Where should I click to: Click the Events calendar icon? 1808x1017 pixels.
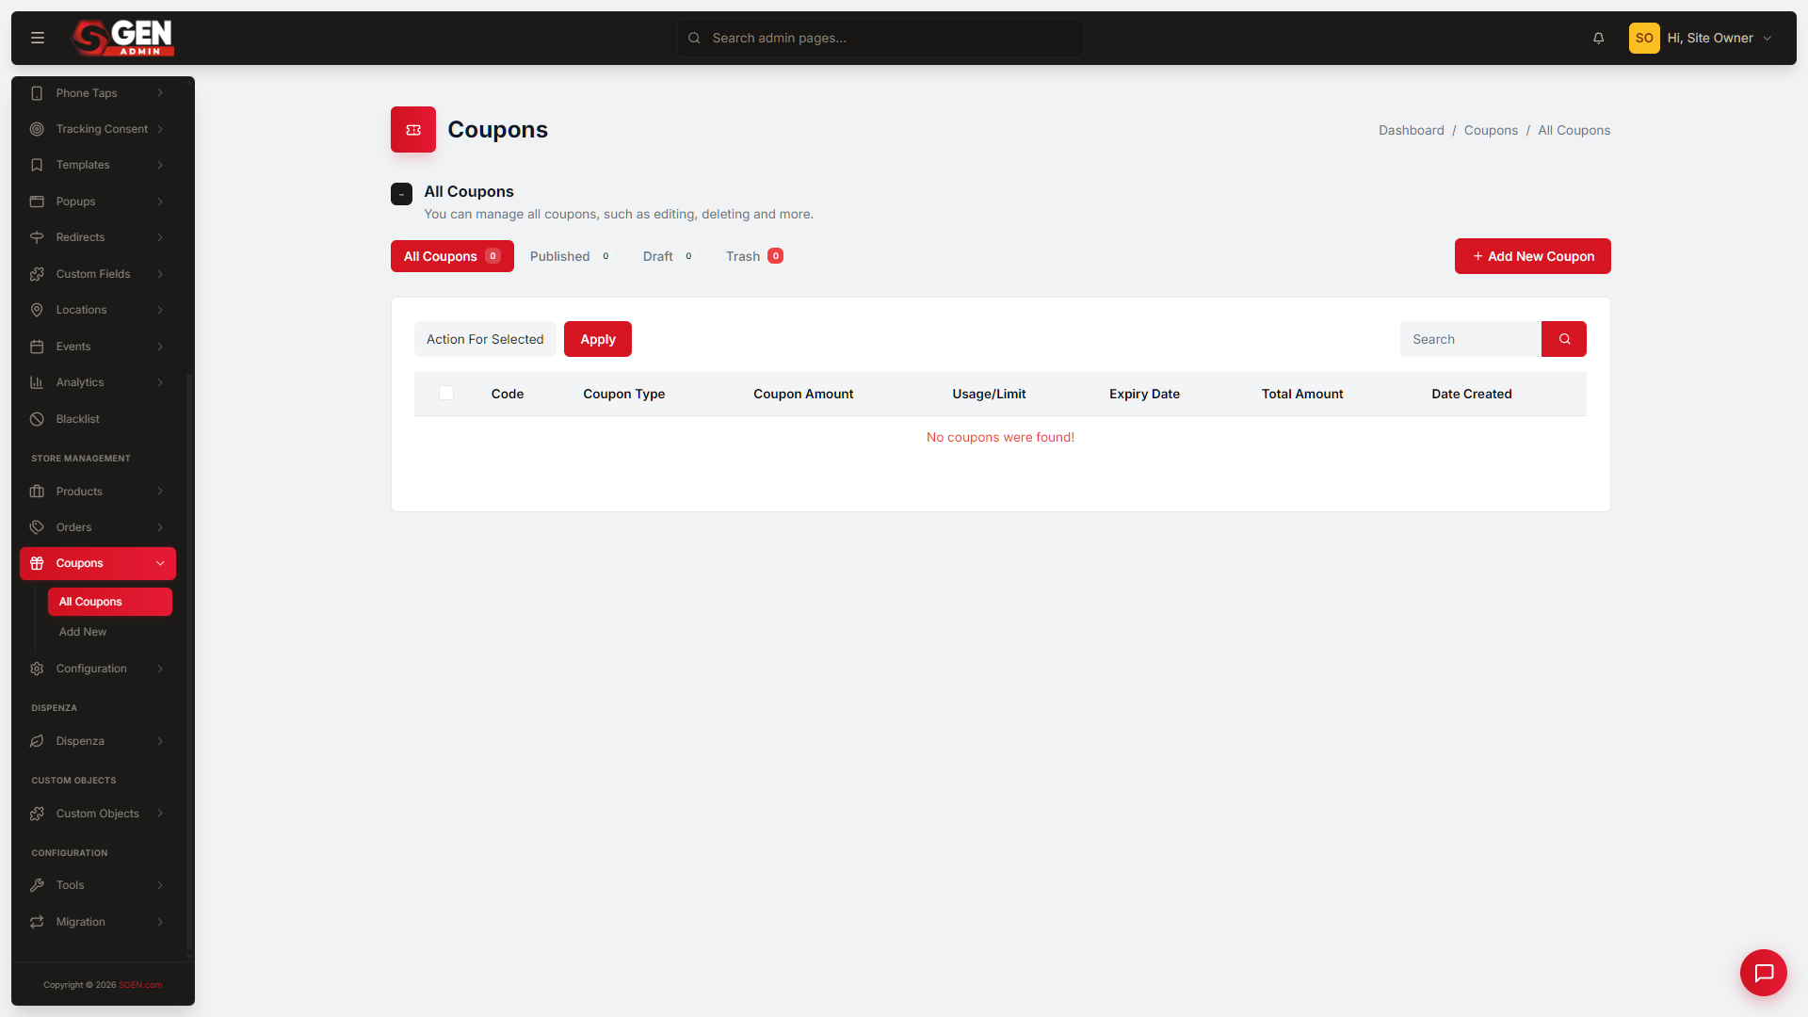(x=37, y=347)
